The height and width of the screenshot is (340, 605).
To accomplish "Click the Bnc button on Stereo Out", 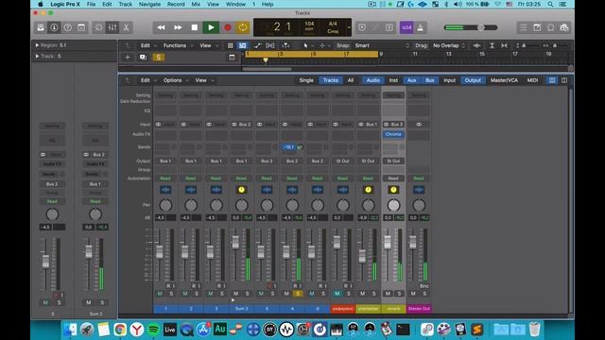I will tap(424, 286).
